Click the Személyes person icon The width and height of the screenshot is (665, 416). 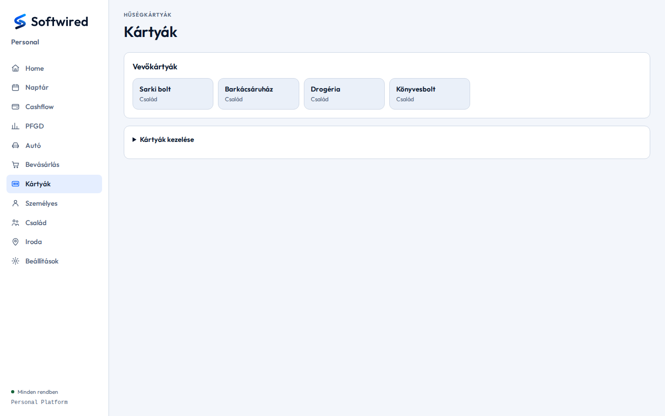pos(15,203)
